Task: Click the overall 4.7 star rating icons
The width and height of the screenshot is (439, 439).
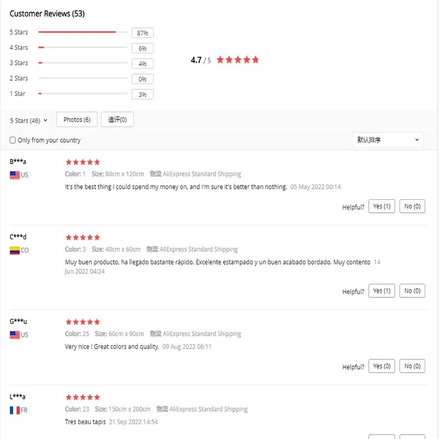Action: [x=237, y=60]
